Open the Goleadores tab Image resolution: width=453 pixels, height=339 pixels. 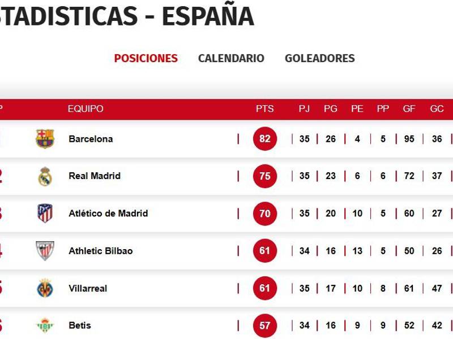(319, 58)
